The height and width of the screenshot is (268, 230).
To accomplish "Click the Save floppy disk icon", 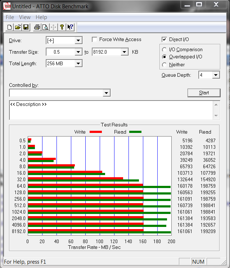I will coord(26,27).
